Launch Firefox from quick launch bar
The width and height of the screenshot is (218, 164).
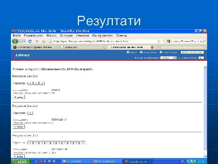point(41,161)
